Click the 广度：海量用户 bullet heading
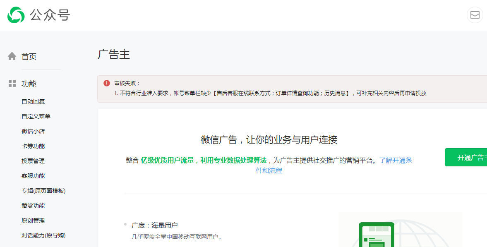 [x=155, y=225]
